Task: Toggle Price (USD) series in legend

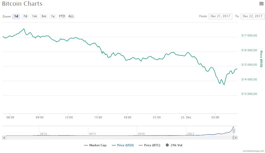Action: [x=123, y=145]
